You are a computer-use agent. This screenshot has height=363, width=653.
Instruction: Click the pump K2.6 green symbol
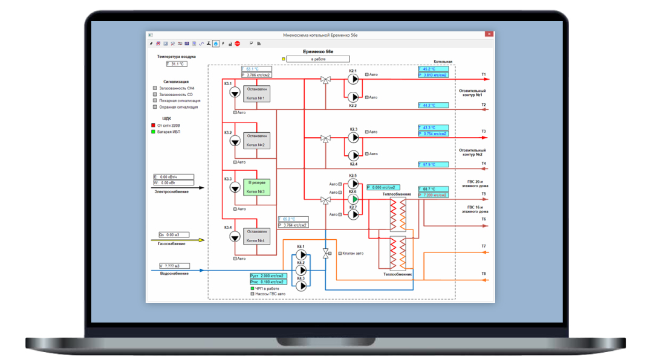pos(354,198)
